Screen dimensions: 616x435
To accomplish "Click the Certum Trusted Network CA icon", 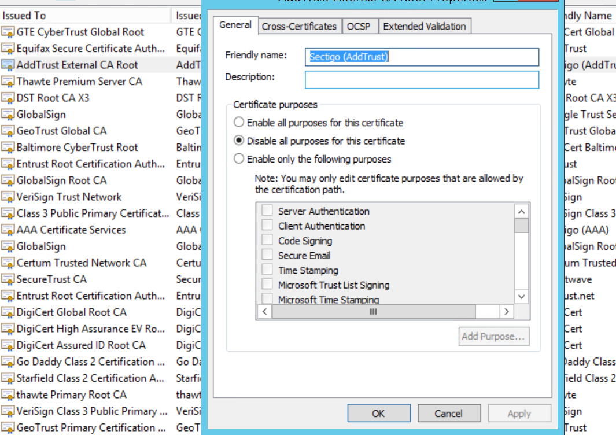I will coord(8,263).
